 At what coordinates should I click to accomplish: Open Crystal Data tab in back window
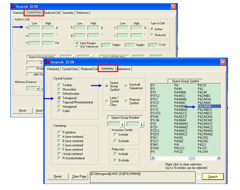coord(34,12)
